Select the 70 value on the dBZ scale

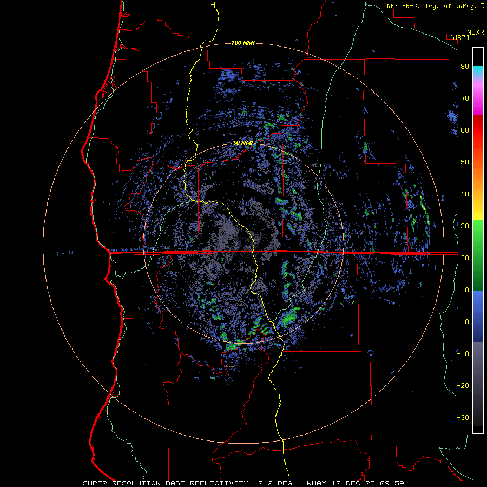[x=465, y=98]
